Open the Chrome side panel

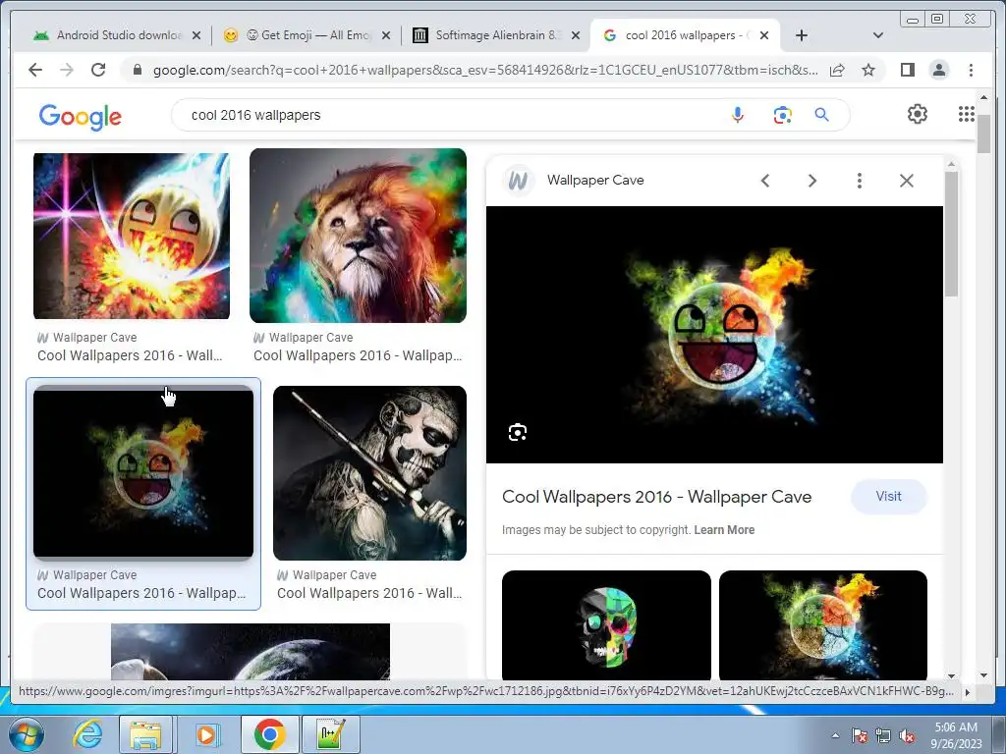point(907,70)
